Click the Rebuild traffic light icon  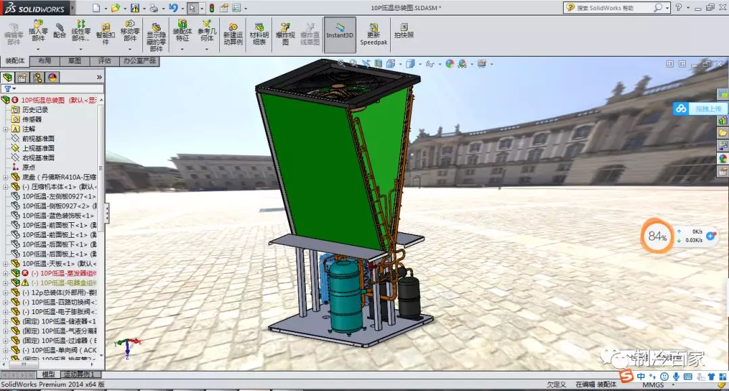click(211, 8)
